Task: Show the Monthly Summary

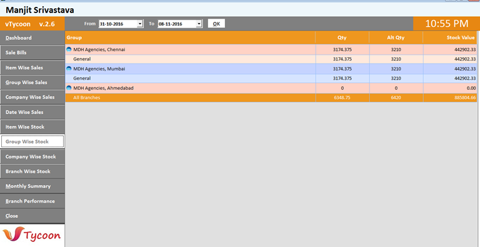Action: pos(32,186)
